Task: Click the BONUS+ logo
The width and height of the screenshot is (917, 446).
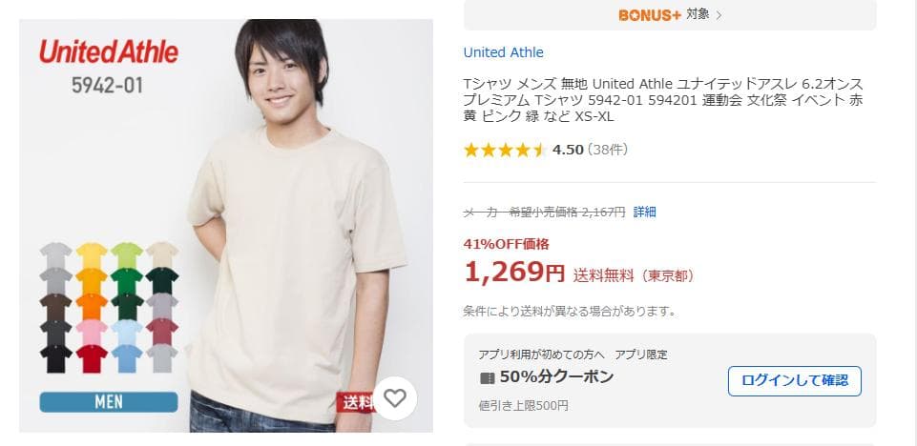Action: [x=650, y=14]
